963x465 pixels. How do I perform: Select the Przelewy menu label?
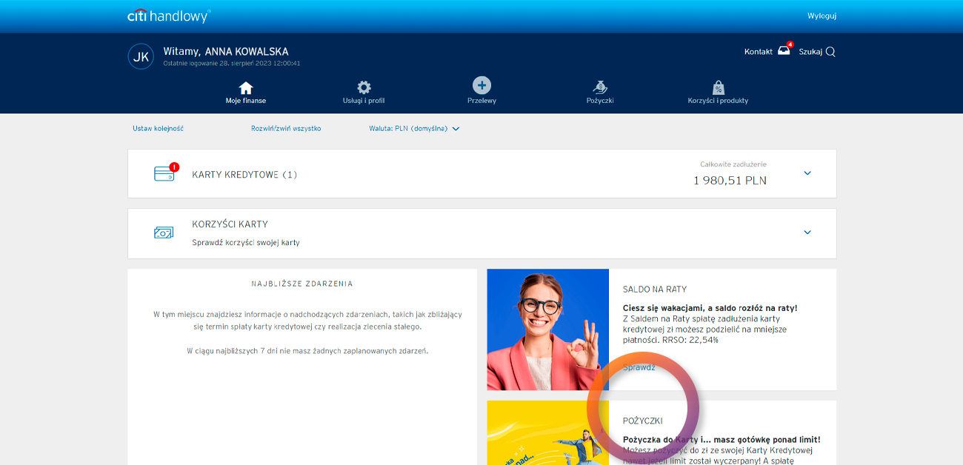[x=481, y=101]
